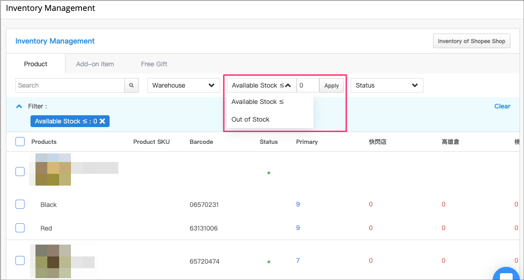
Task: Click the Search input field
Action: pyautogui.click(x=70, y=85)
